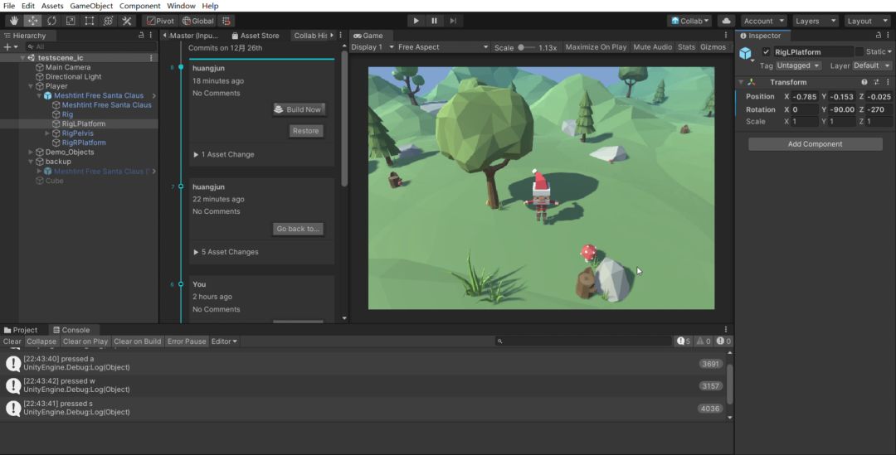This screenshot has width=896, height=455.
Task: Select the Scale tool
Action: [71, 21]
